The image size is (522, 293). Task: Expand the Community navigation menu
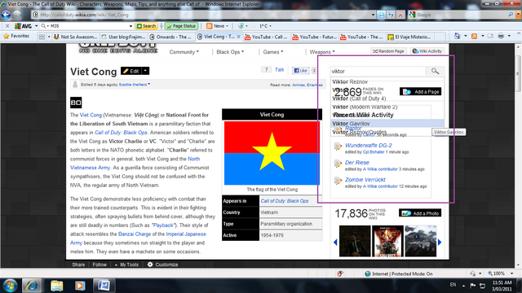coord(184,52)
